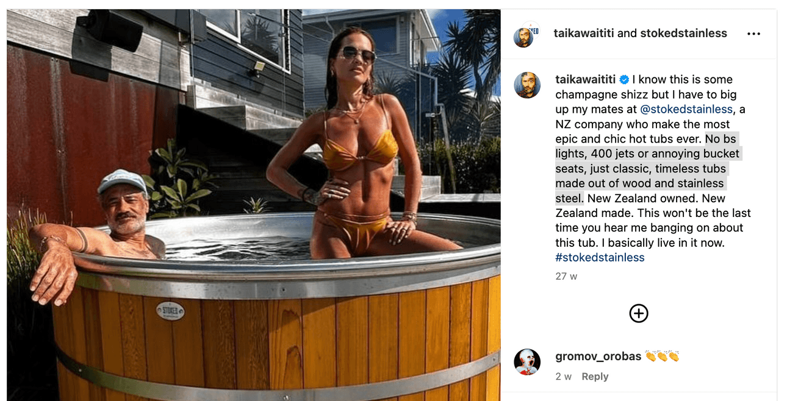Click the caption username taikawaititi
This screenshot has height=401, width=787.
[586, 80]
